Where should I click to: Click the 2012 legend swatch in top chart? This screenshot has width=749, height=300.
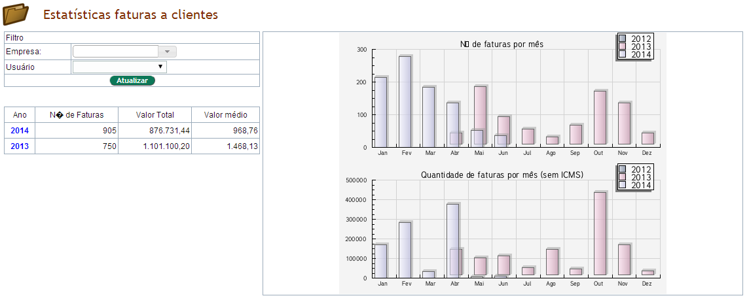pos(623,39)
